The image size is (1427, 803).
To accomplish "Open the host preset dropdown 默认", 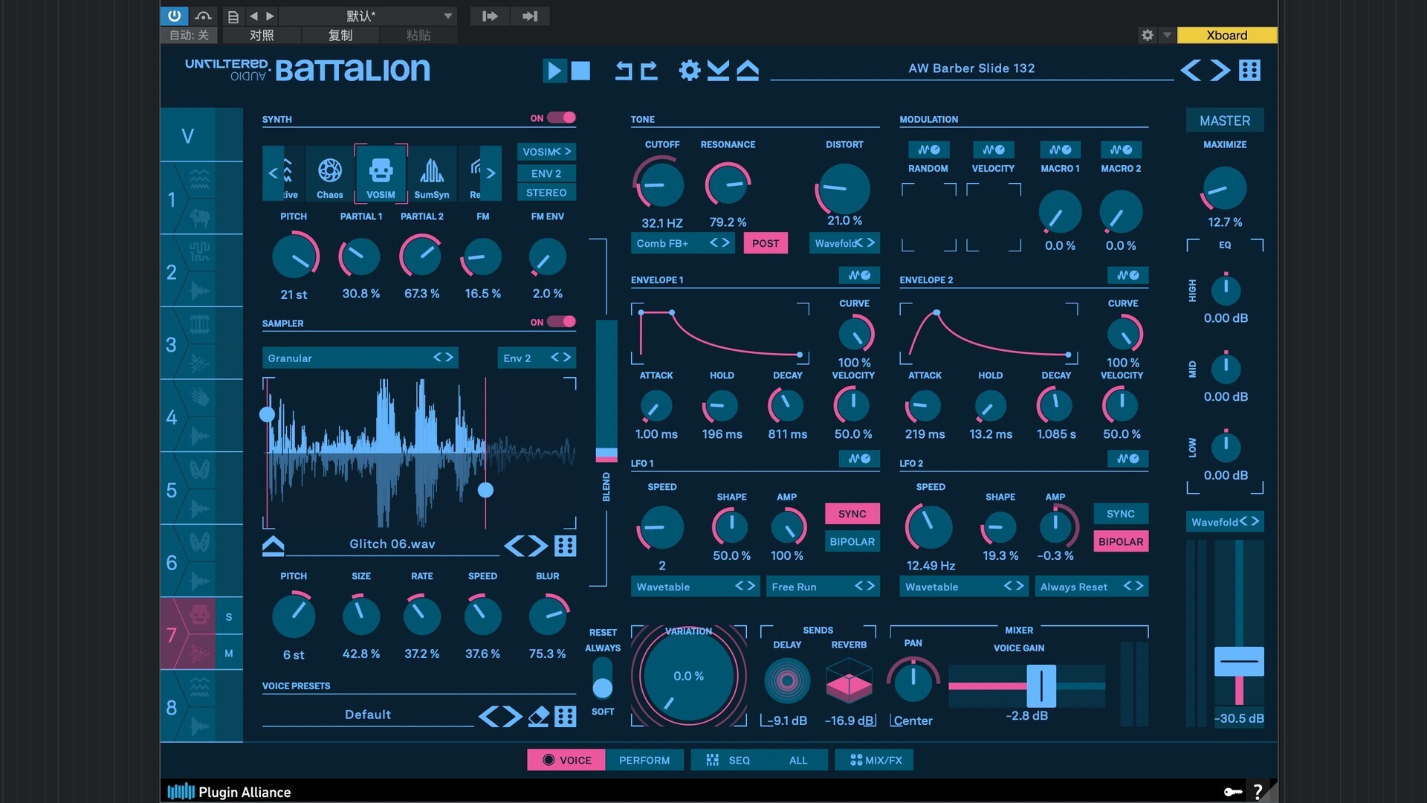I will pos(368,16).
